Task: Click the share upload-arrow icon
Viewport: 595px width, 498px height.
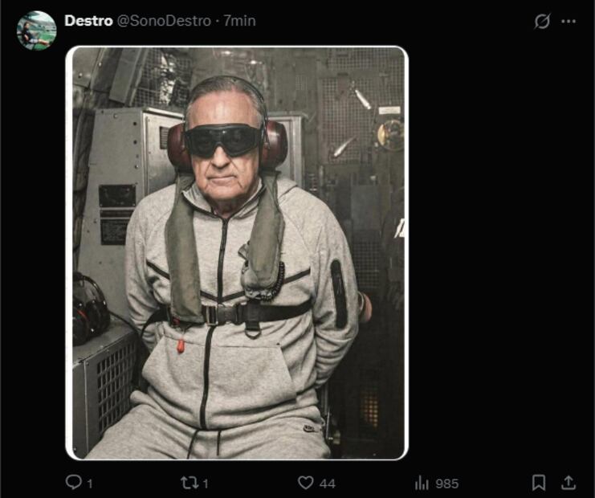Action: click(568, 482)
